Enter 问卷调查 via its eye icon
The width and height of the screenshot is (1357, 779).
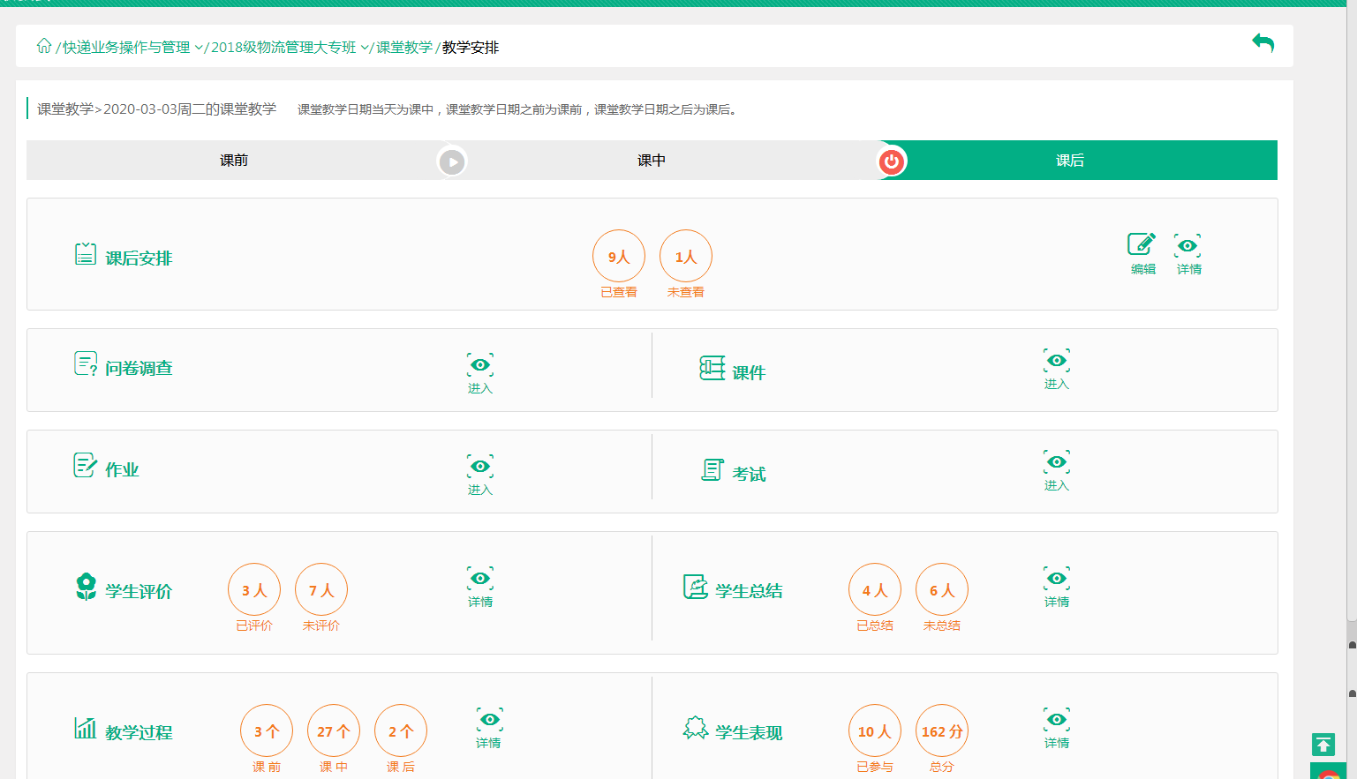tap(479, 365)
